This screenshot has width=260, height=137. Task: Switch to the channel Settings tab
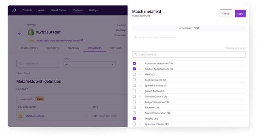click(116, 48)
